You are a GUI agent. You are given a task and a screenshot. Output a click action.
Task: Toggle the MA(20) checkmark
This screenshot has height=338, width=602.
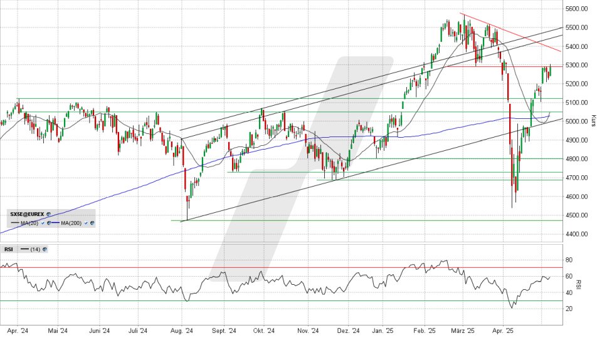pos(43,223)
